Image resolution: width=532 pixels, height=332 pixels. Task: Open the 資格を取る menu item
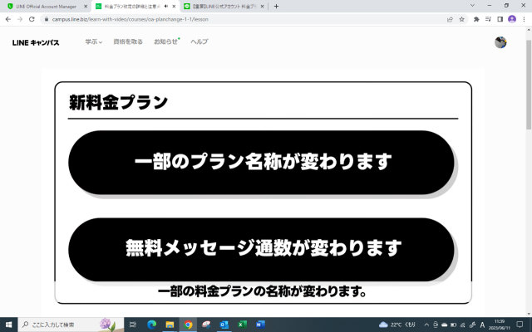click(128, 41)
